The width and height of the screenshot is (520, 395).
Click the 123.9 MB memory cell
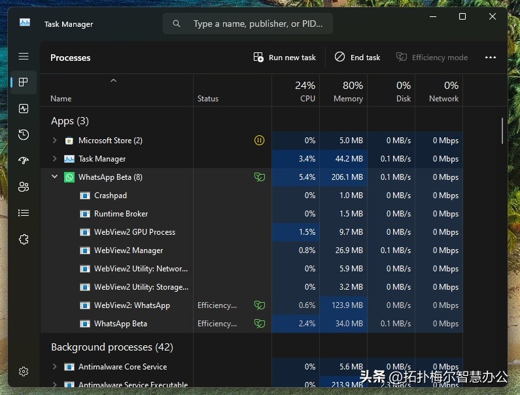343,305
